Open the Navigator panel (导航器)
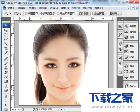The height and width of the screenshot is (112, 140). pos(130,26)
